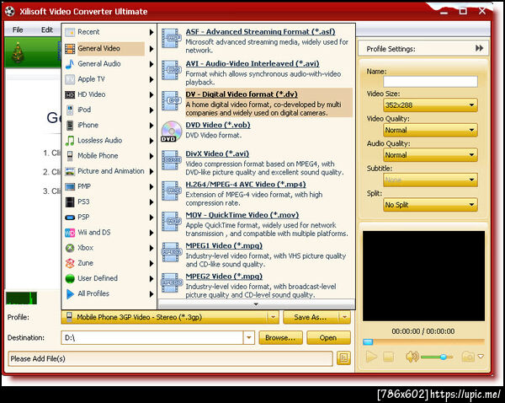Screen dimensions: 505x403
Task: Click the Zune logo icon
Action: 70,263
